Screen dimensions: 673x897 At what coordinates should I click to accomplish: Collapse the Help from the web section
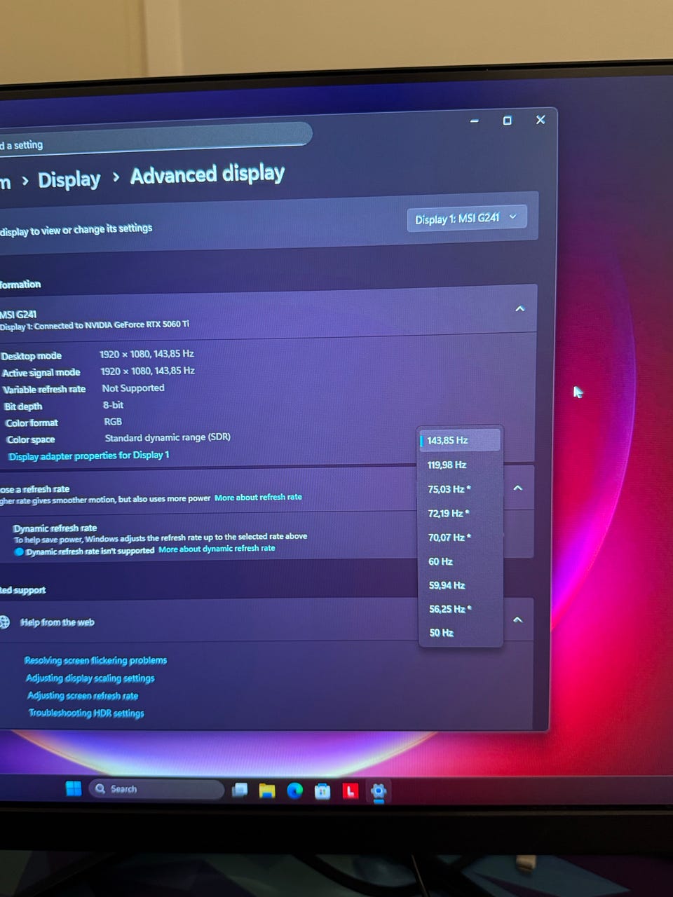517,619
